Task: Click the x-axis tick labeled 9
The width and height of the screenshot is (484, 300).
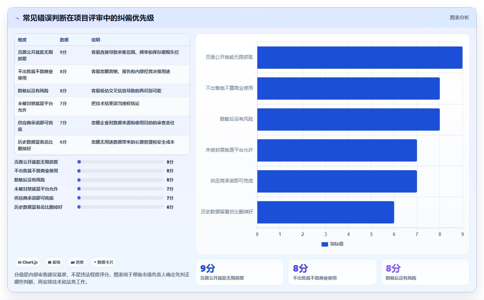Action: coord(462,234)
